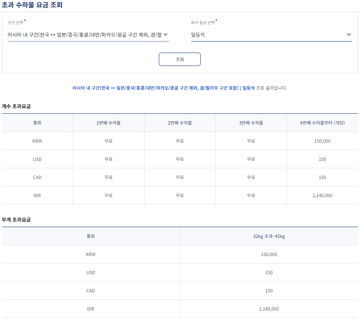Screen dimensions: 360x319
Task: Select the USD currency row
Action: pos(37,159)
